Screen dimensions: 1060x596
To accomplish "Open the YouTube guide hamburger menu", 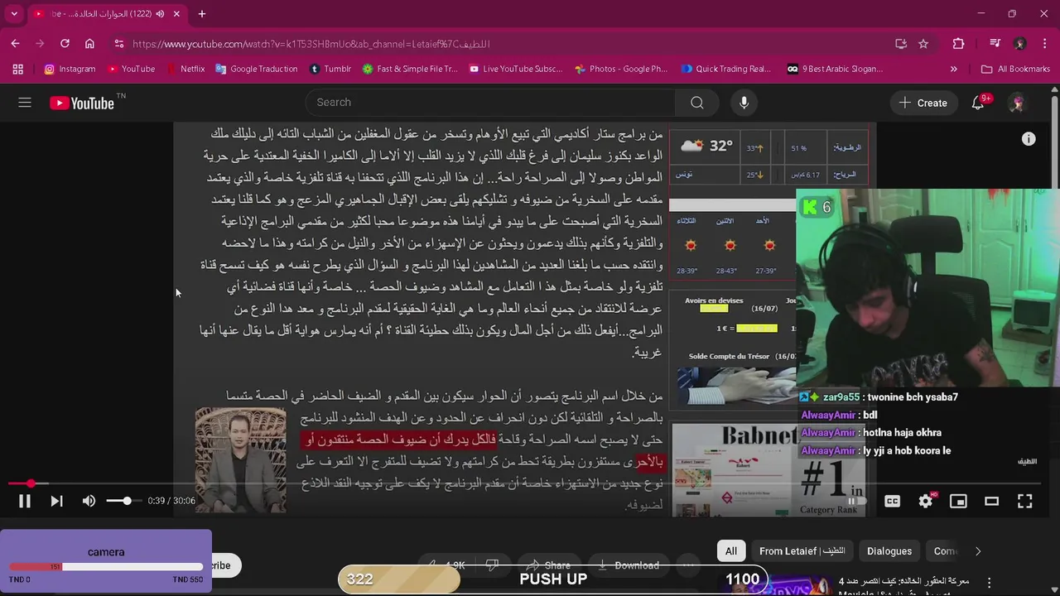I will click(25, 103).
